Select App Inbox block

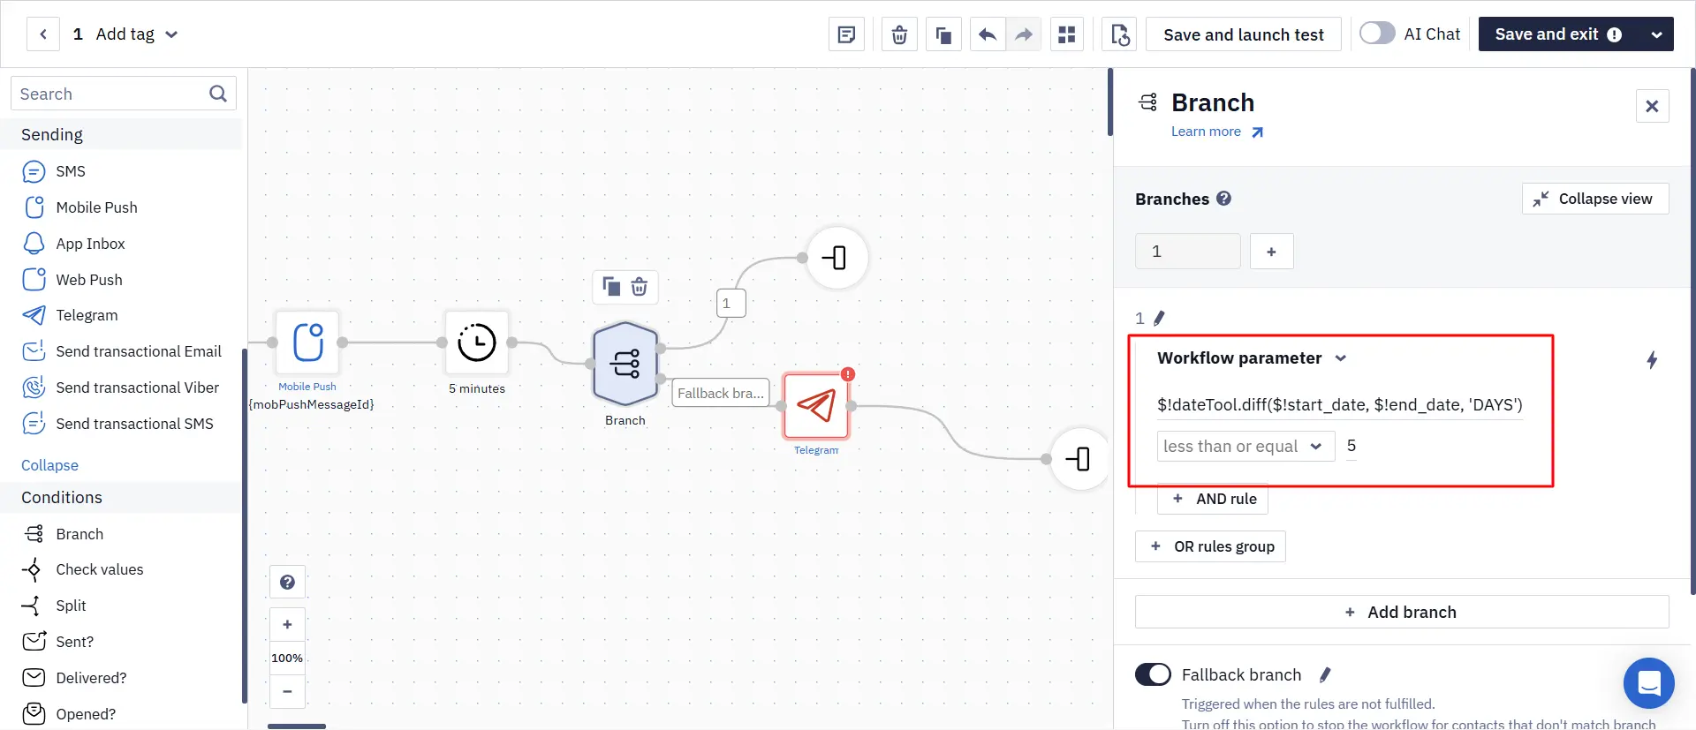coord(73,244)
